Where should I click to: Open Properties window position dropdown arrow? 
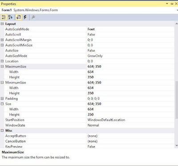pos(167,4)
